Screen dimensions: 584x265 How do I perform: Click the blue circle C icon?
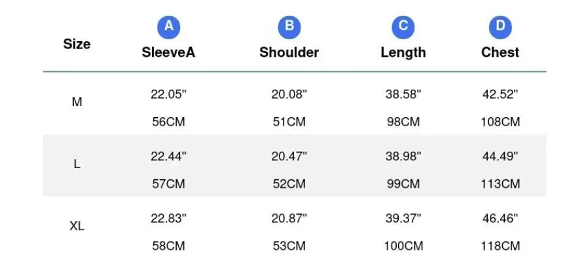(x=403, y=27)
